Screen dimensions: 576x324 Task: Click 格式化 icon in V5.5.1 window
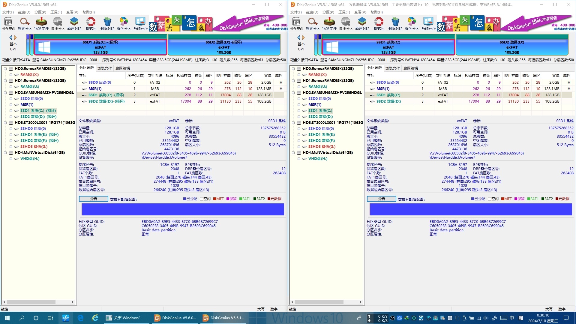click(x=379, y=24)
